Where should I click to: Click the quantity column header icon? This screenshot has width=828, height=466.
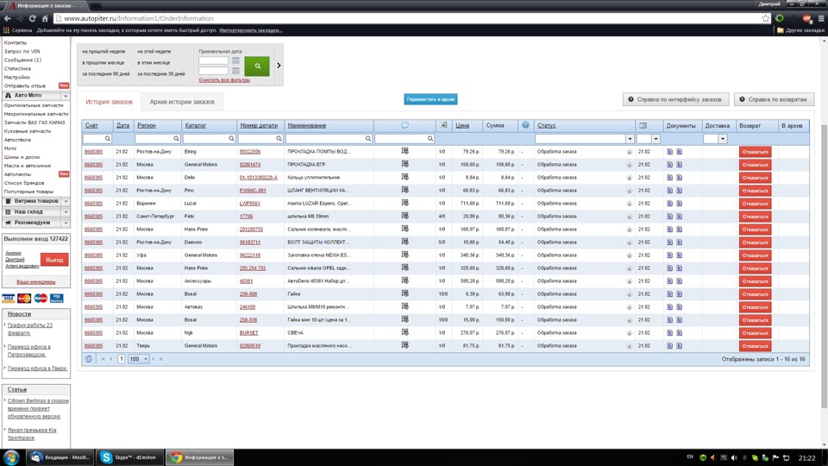coord(443,125)
